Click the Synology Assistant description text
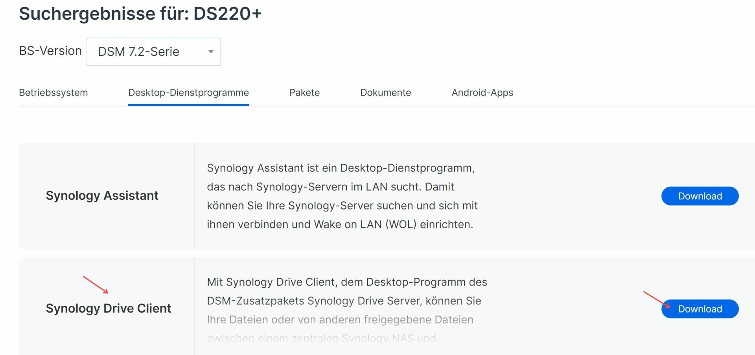 (342, 196)
